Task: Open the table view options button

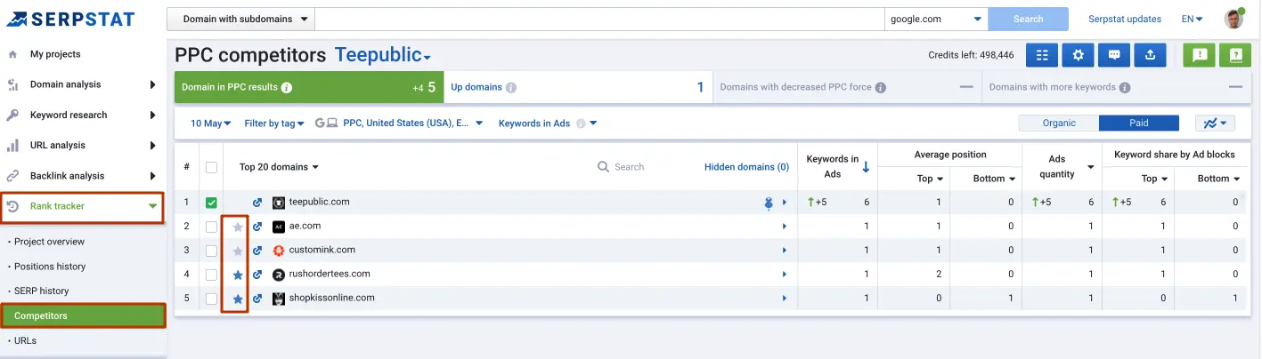Action: point(1042,55)
